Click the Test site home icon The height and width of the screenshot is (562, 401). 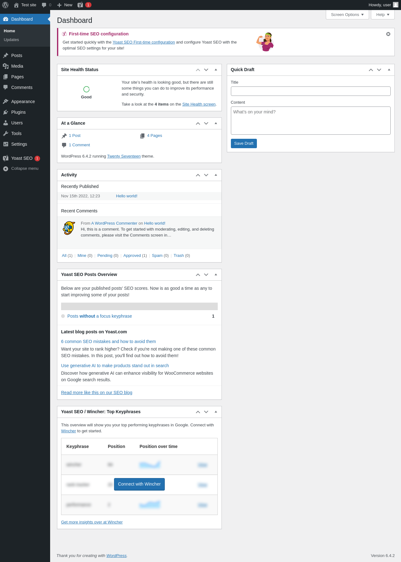[x=16, y=5]
